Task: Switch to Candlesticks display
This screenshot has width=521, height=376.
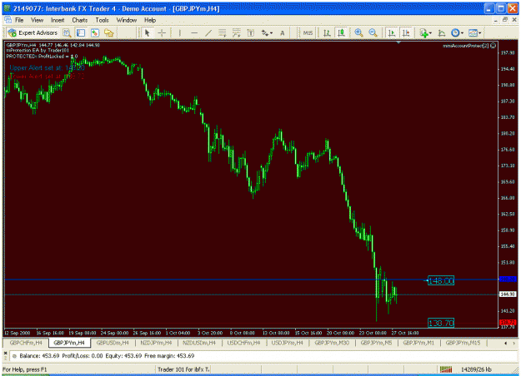Action: click(x=341, y=32)
